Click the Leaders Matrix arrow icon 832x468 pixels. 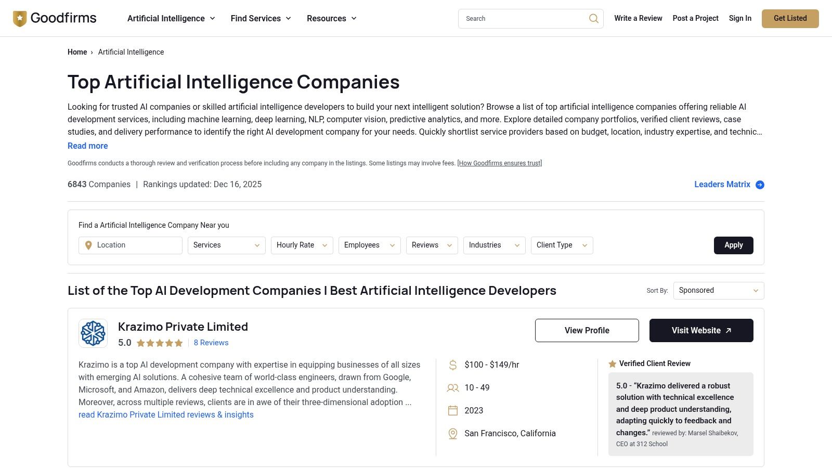tap(760, 185)
